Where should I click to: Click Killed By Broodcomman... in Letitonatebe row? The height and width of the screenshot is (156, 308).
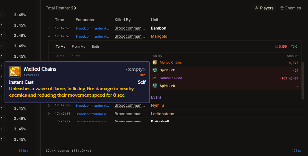[129, 114]
